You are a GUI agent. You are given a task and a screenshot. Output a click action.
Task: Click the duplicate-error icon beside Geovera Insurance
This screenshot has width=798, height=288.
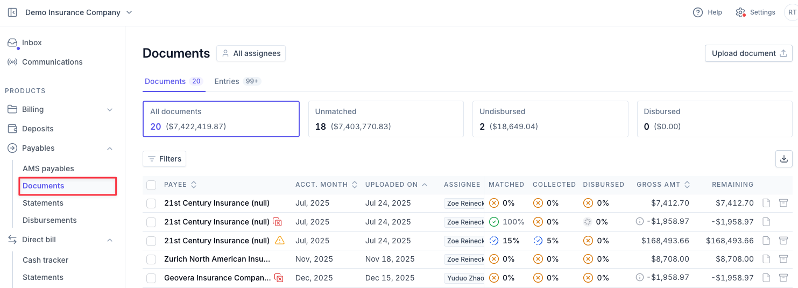click(x=279, y=278)
